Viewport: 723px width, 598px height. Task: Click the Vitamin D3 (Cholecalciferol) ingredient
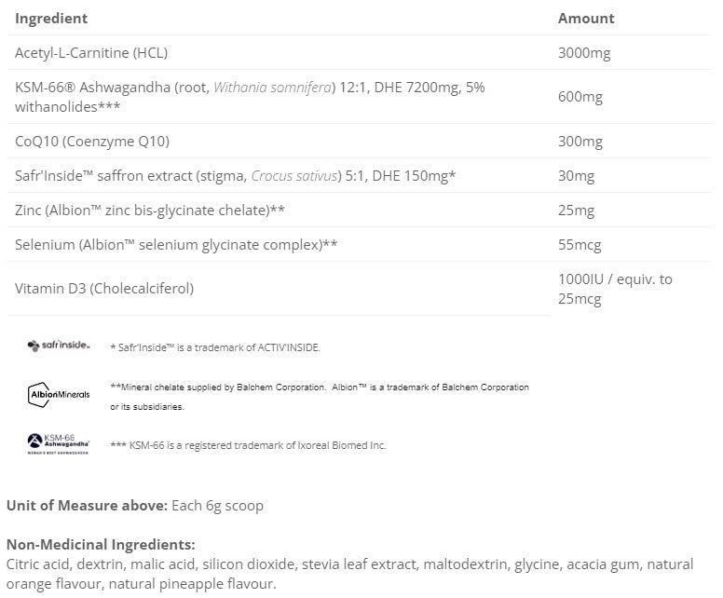tap(104, 288)
